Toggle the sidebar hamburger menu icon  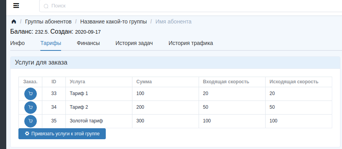point(16,5)
